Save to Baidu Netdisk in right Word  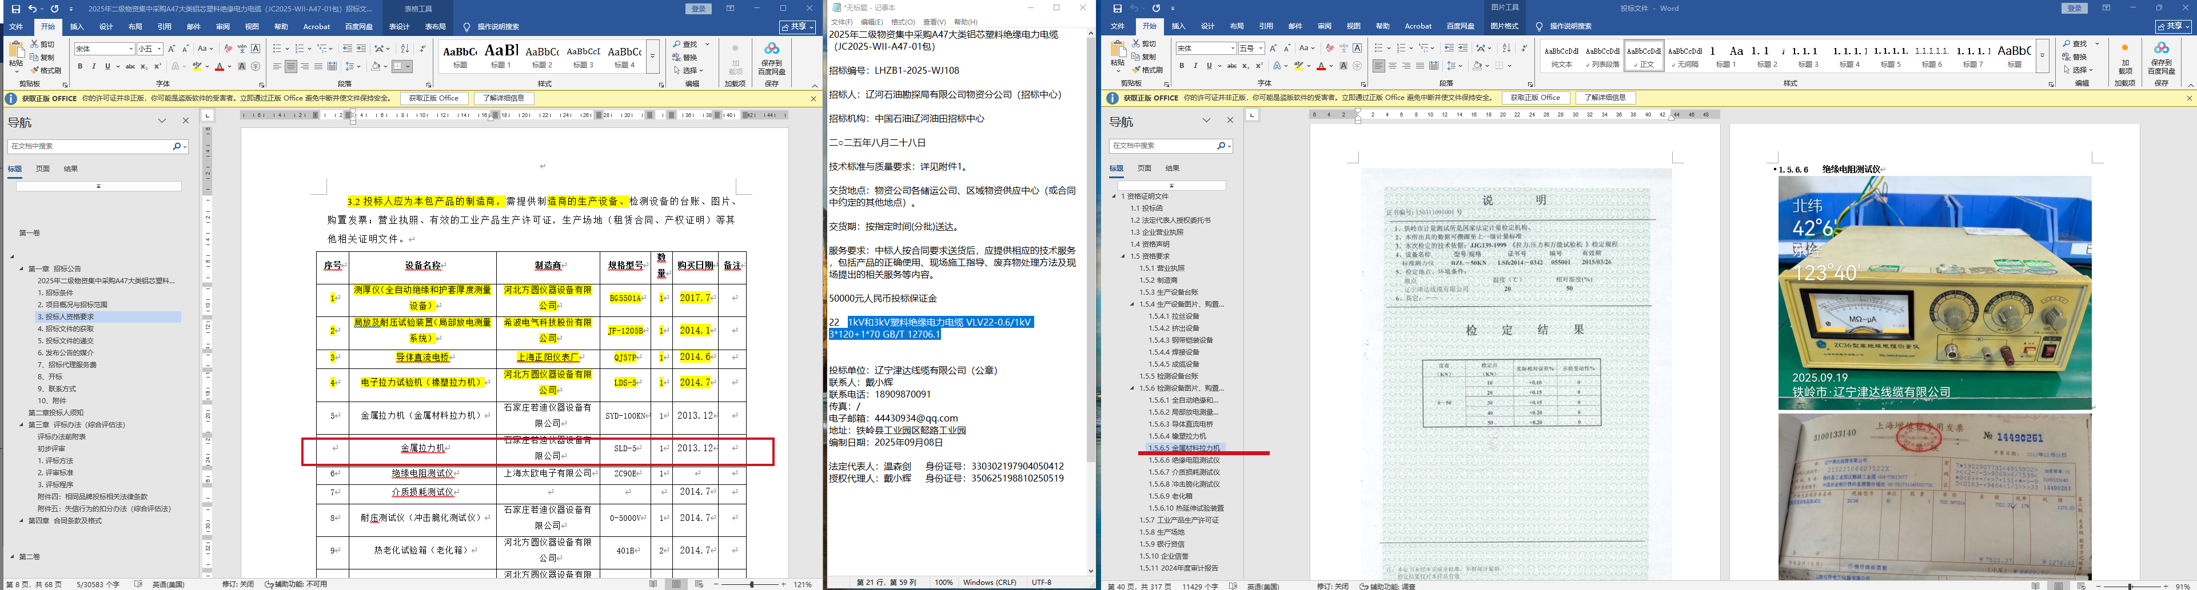pos(2161,58)
